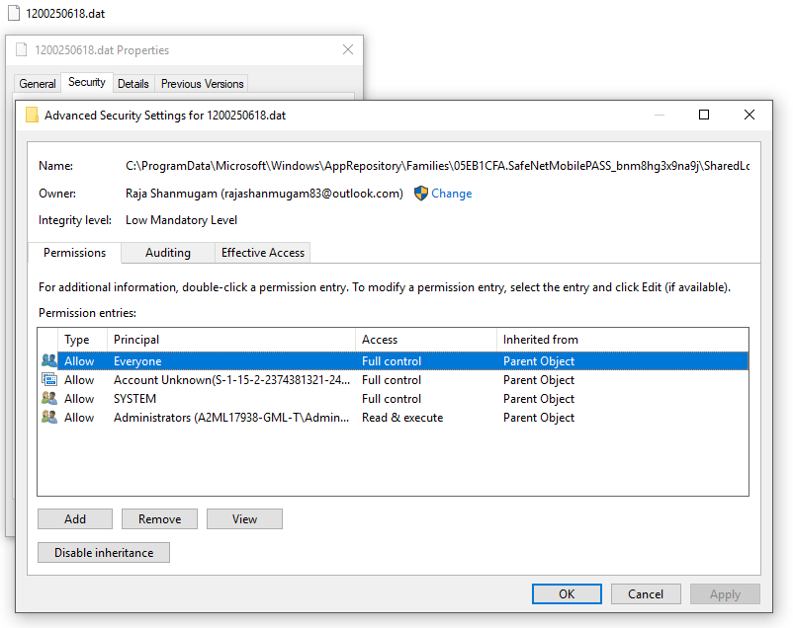Maximize the Advanced Security Settings window
Screen dimensions: 793x628
pyautogui.click(x=704, y=115)
